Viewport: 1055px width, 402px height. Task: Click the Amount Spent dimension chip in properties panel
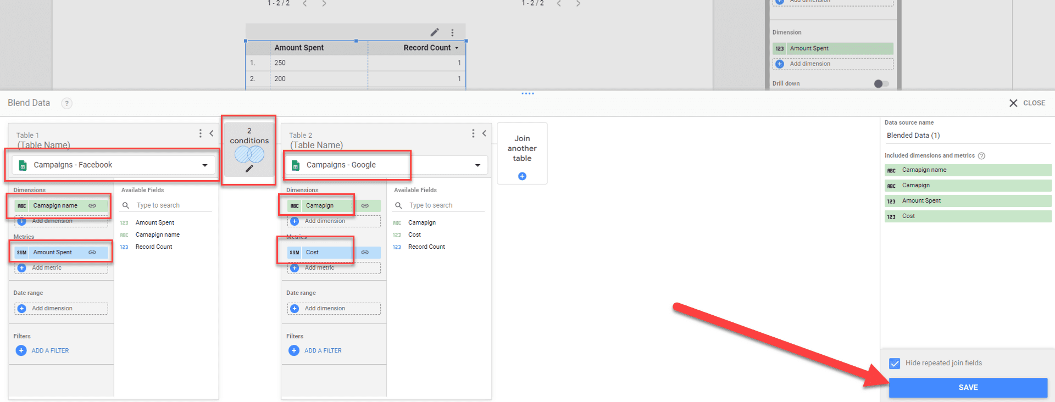(832, 49)
